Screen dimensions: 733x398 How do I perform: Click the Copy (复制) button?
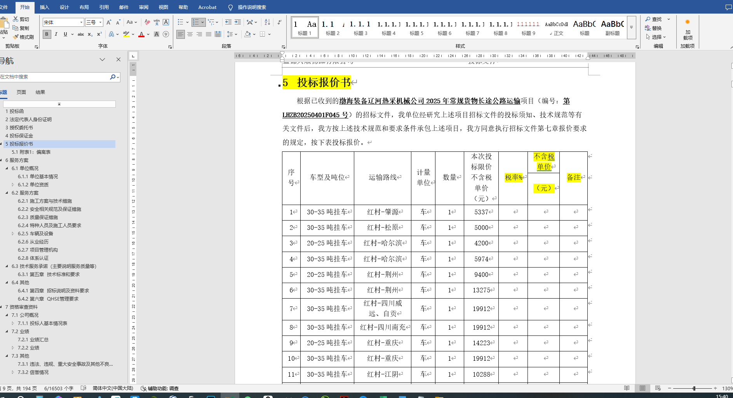point(21,28)
